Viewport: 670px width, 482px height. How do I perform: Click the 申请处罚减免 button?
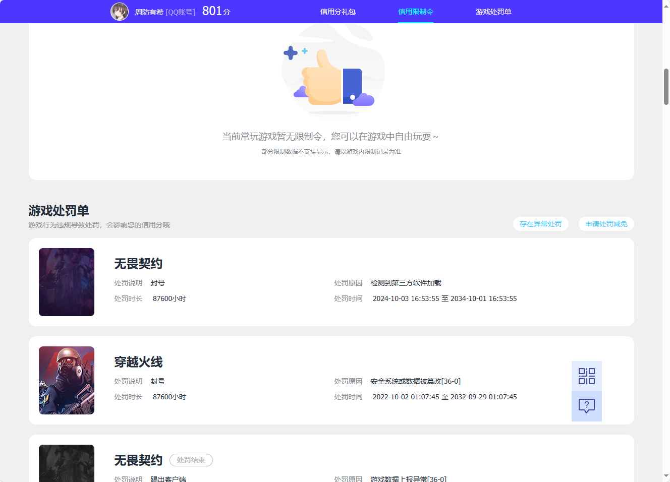[606, 224]
